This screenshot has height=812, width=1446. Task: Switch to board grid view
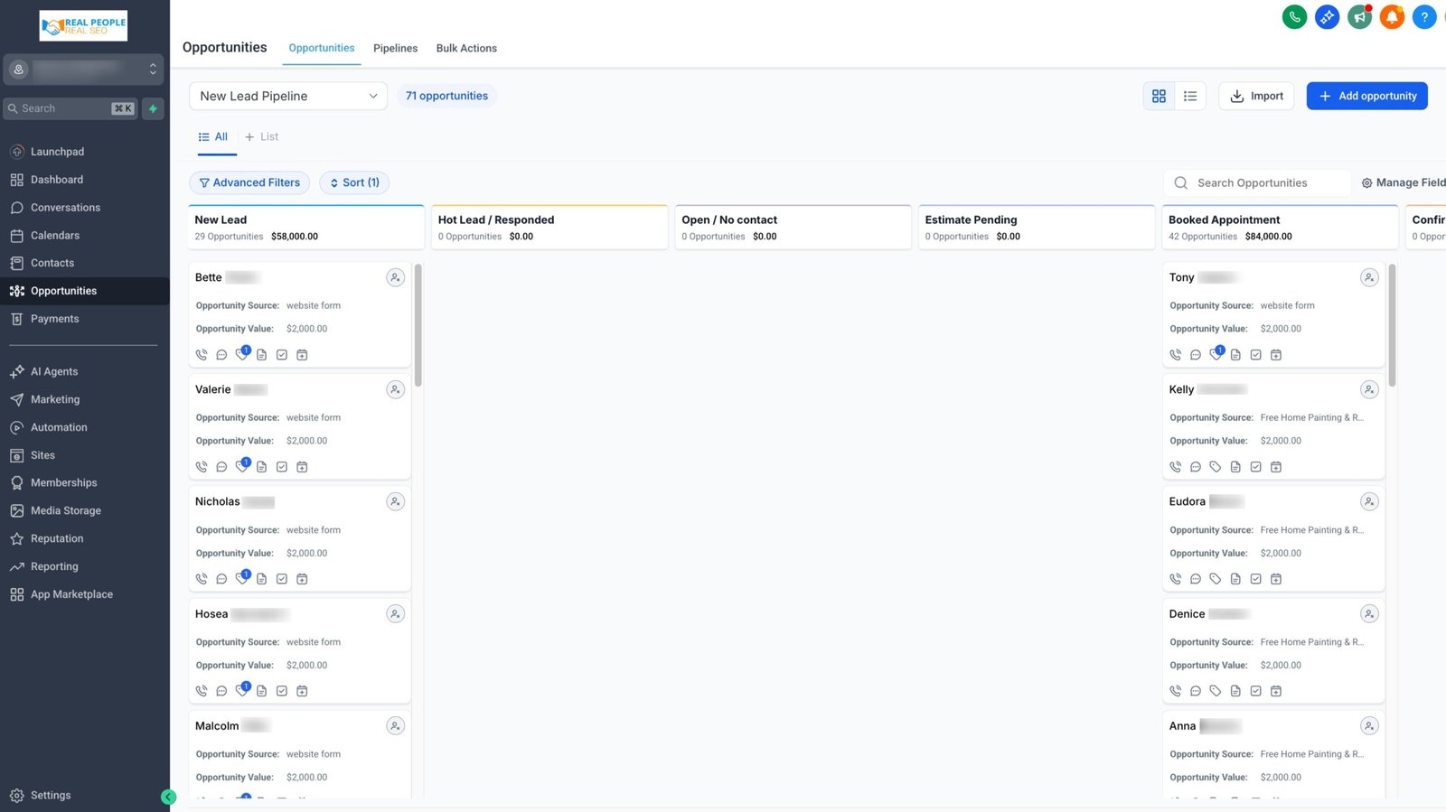pos(1159,96)
